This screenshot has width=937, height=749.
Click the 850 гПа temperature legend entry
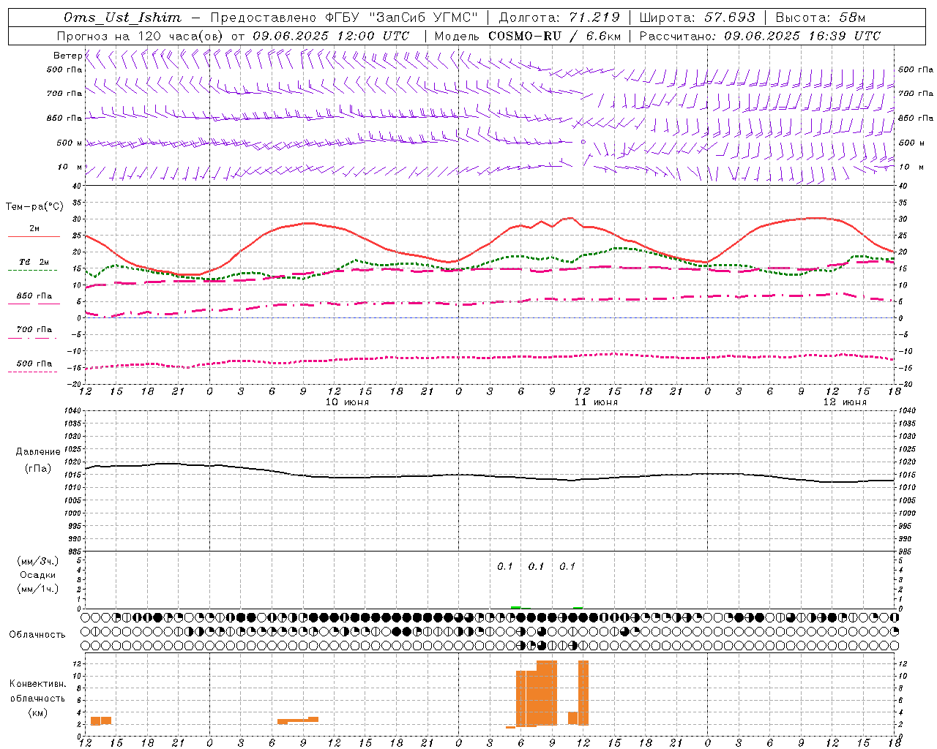(34, 296)
